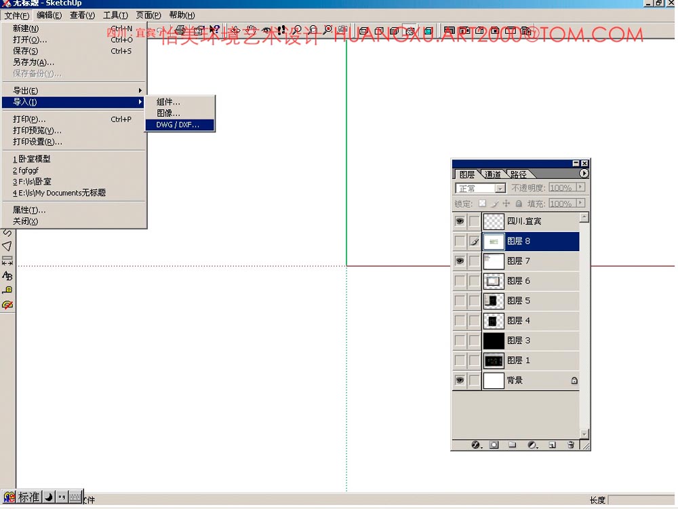678x509 pixels.
Task: Hide the 四川.宜宾 layer via eye icon
Action: [x=460, y=221]
